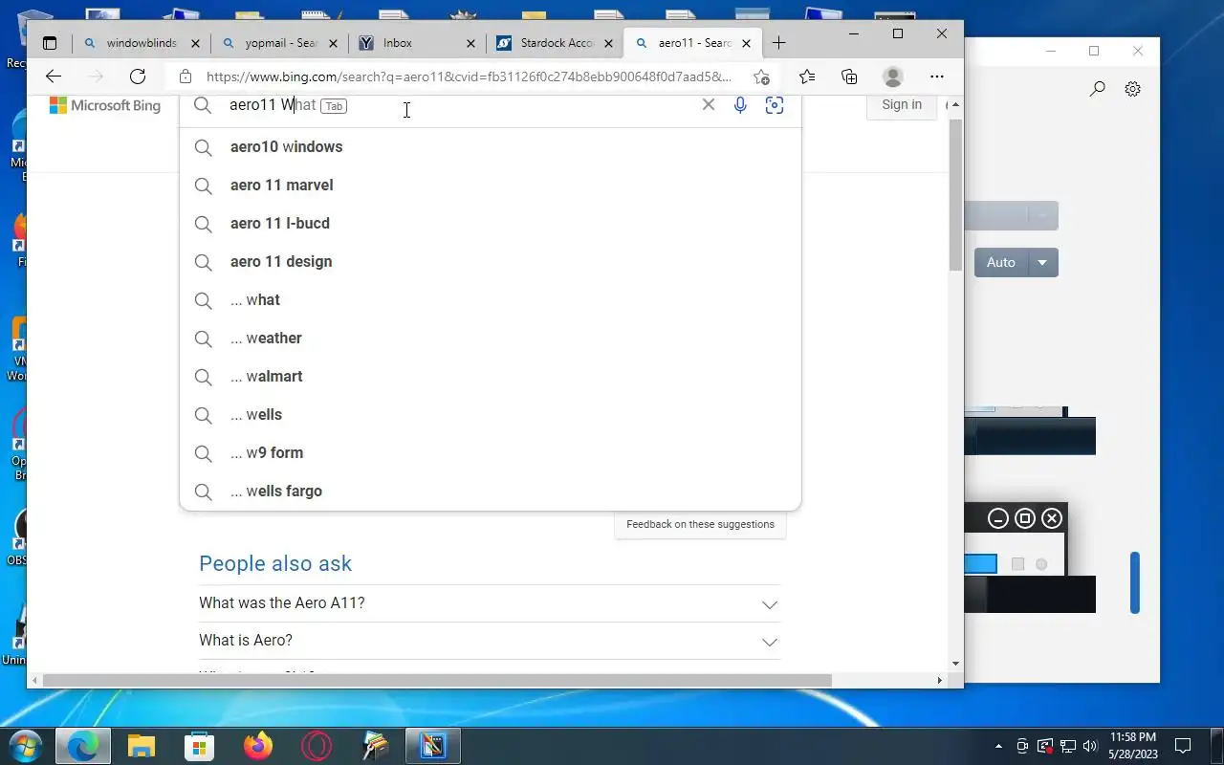Clear the Bing search box
This screenshot has height=765, width=1224.
[x=709, y=105]
